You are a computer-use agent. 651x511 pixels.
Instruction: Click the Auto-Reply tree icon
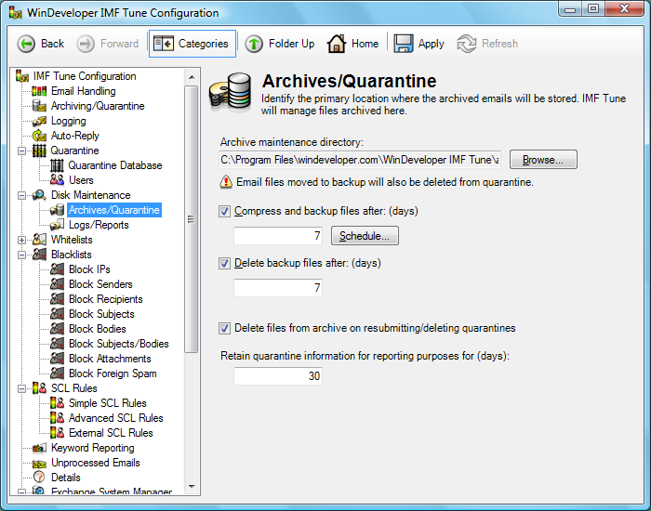click(x=39, y=136)
